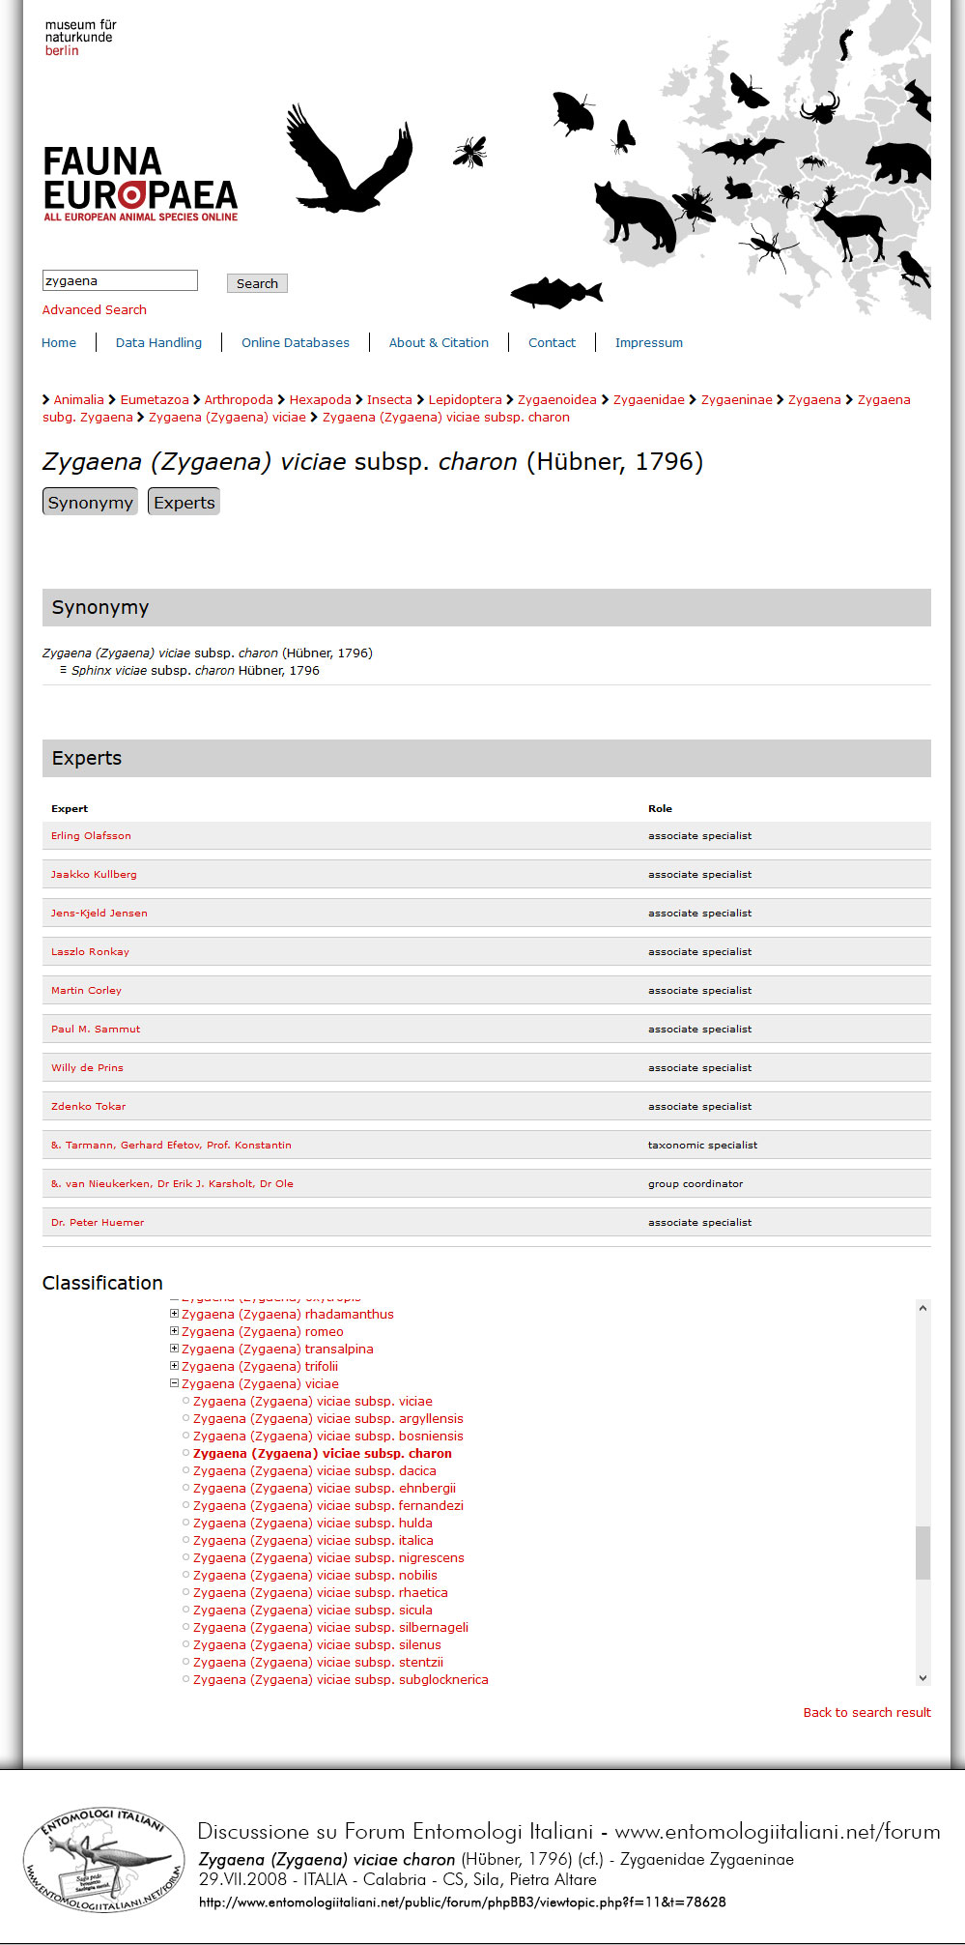Open the Advanced Search link

point(94,309)
